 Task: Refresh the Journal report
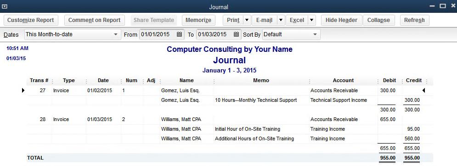click(414, 20)
